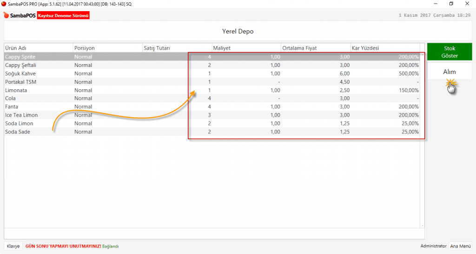Sort by Ürün Adı column header
The width and height of the screenshot is (476, 254).
(x=38, y=47)
